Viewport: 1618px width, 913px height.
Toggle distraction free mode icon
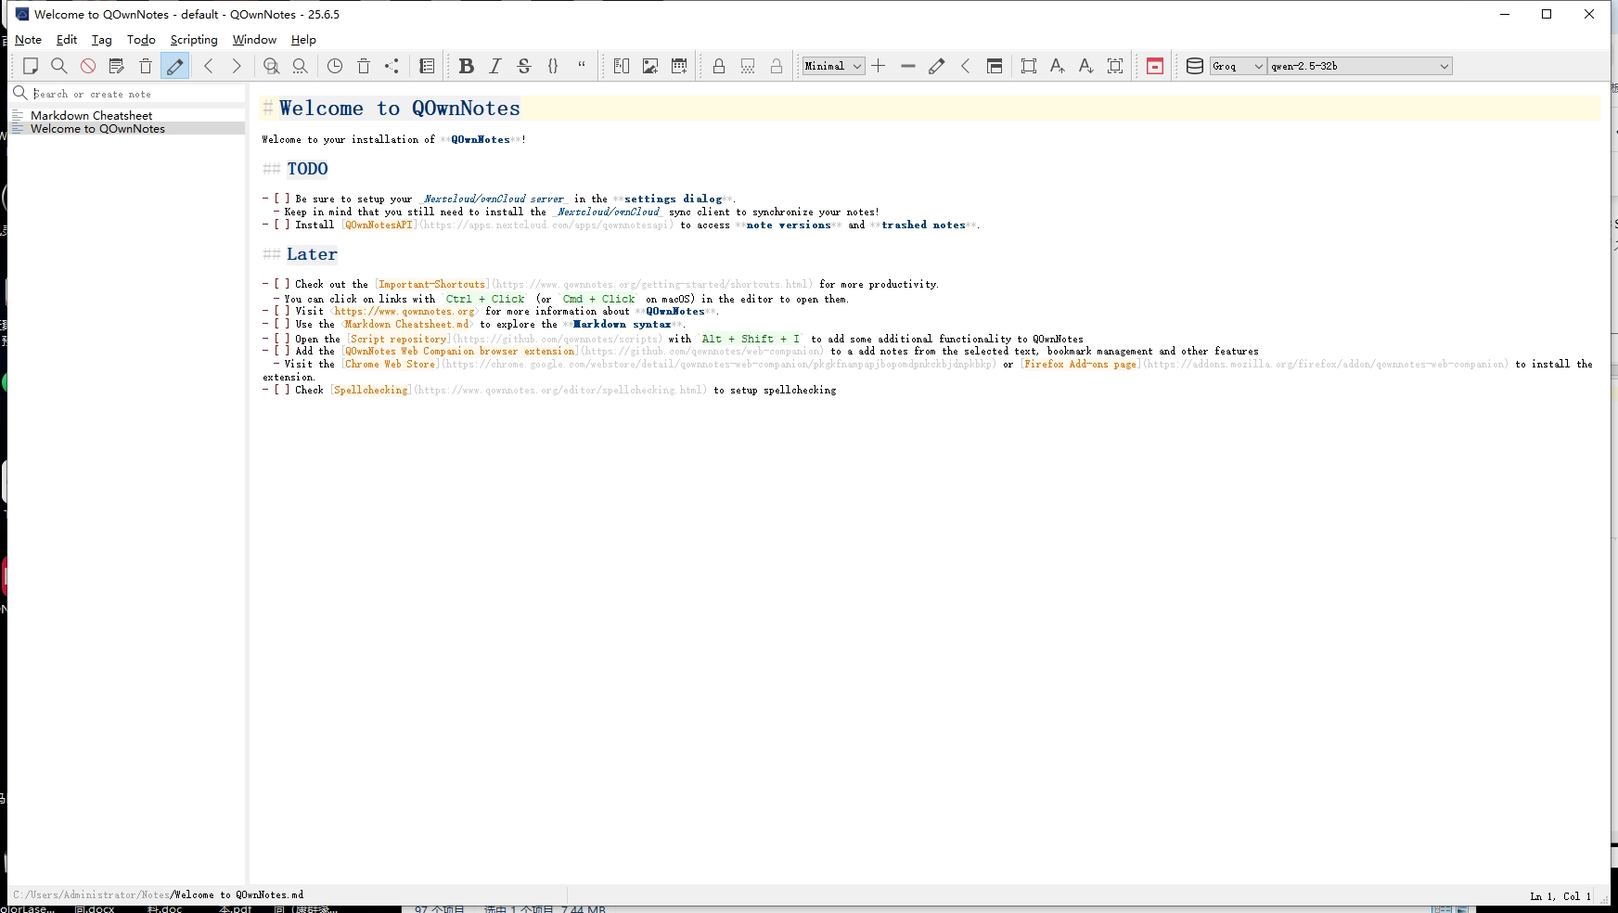pyautogui.click(x=1029, y=66)
